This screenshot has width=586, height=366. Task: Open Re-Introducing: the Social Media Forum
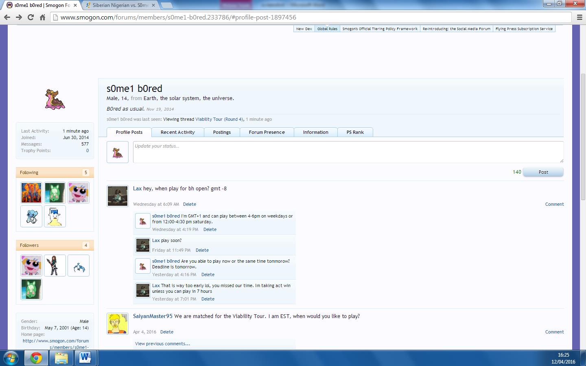456,29
